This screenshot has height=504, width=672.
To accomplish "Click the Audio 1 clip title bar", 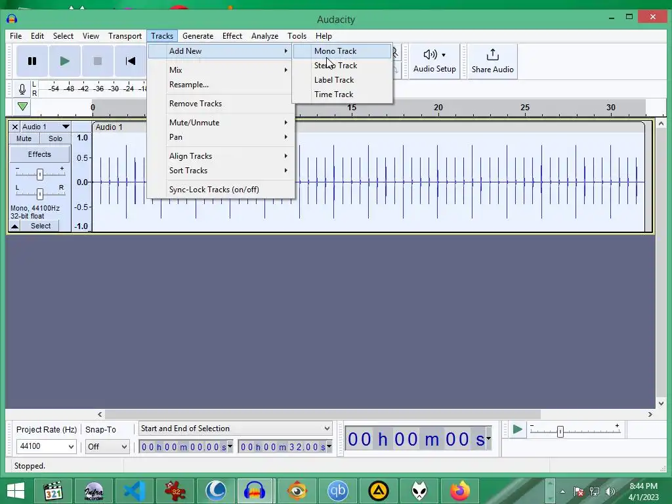I will [367, 127].
